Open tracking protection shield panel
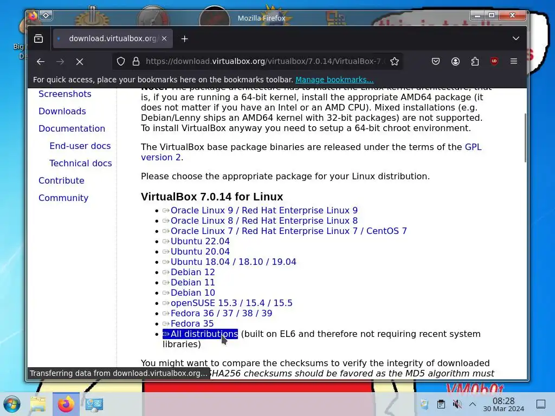555x416 pixels. 121,62
